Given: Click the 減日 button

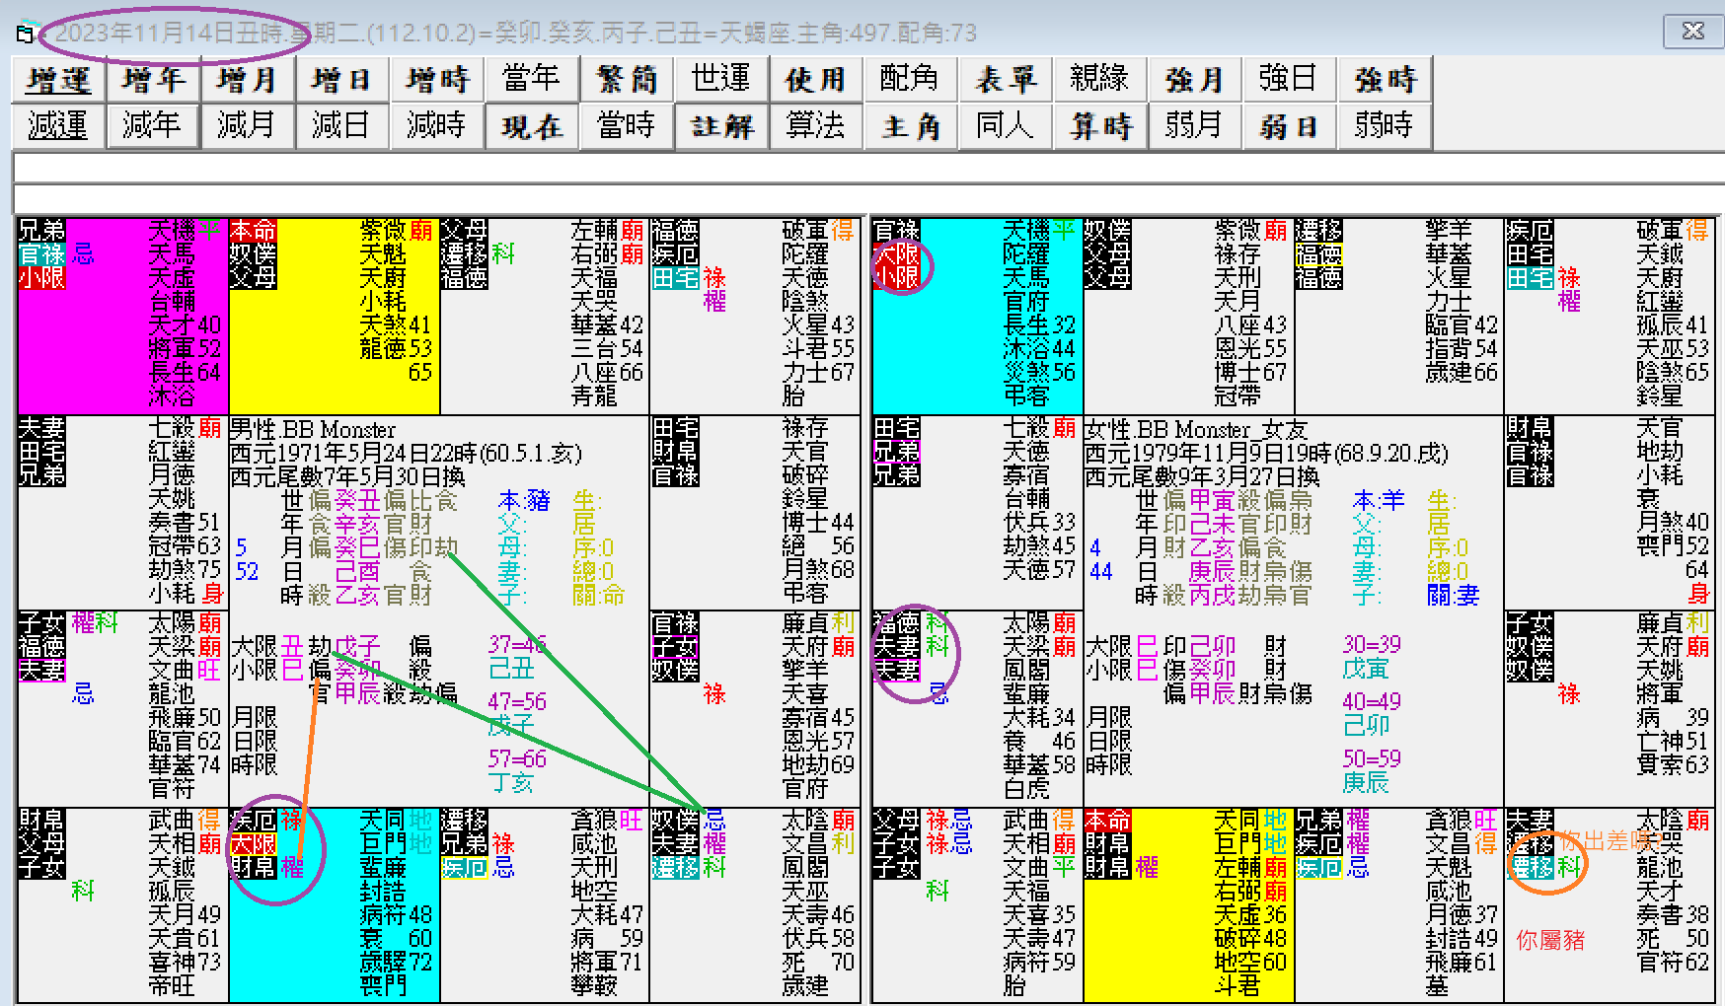Looking at the screenshot, I should tap(342, 125).
